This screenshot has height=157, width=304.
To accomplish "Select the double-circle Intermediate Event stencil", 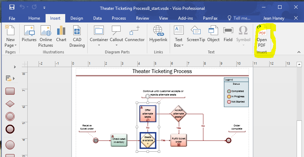I will (10, 117).
